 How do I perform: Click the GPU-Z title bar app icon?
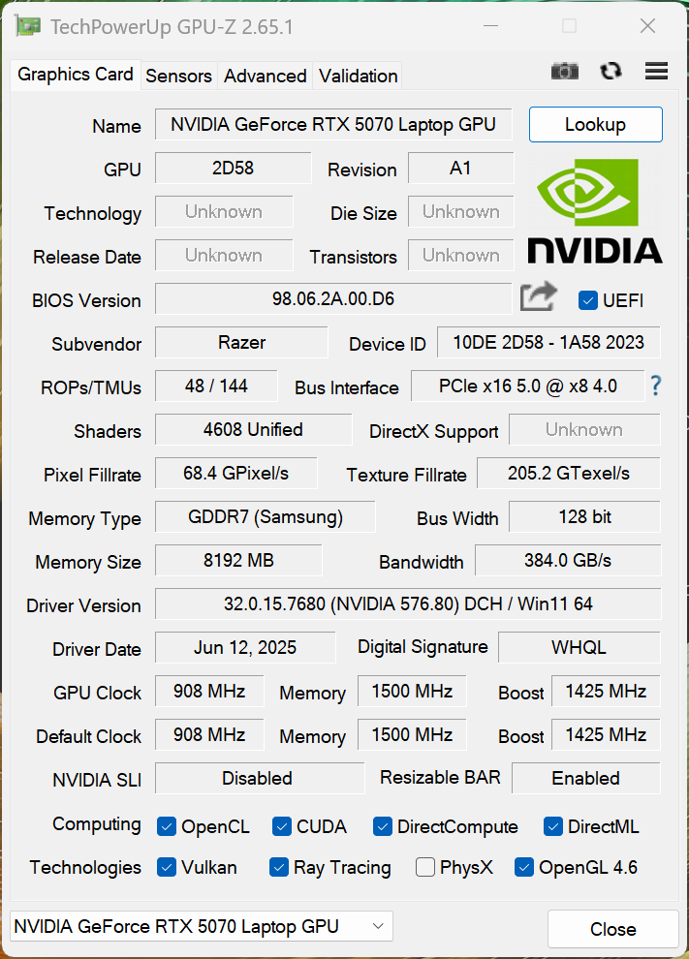point(27,26)
